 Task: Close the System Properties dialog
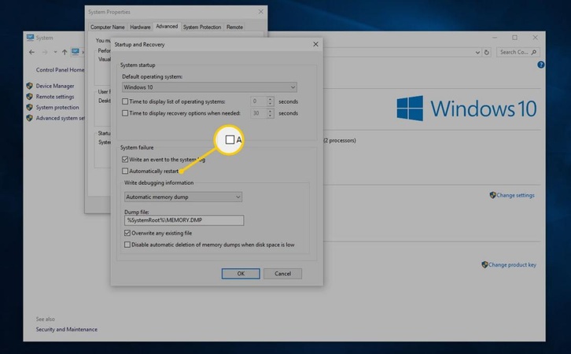[x=261, y=12]
